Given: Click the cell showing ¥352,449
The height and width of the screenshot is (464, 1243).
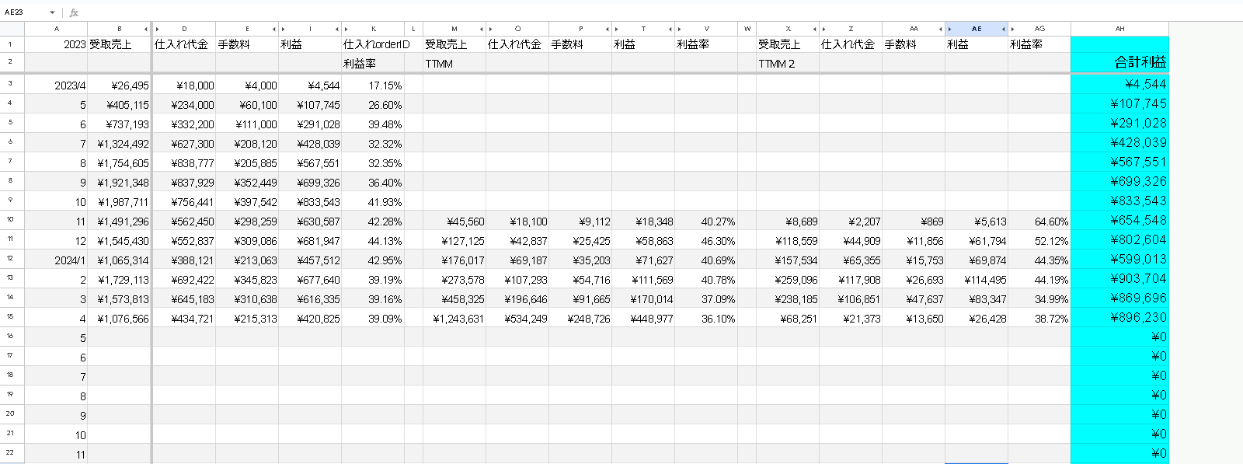Looking at the screenshot, I should pos(247,182).
